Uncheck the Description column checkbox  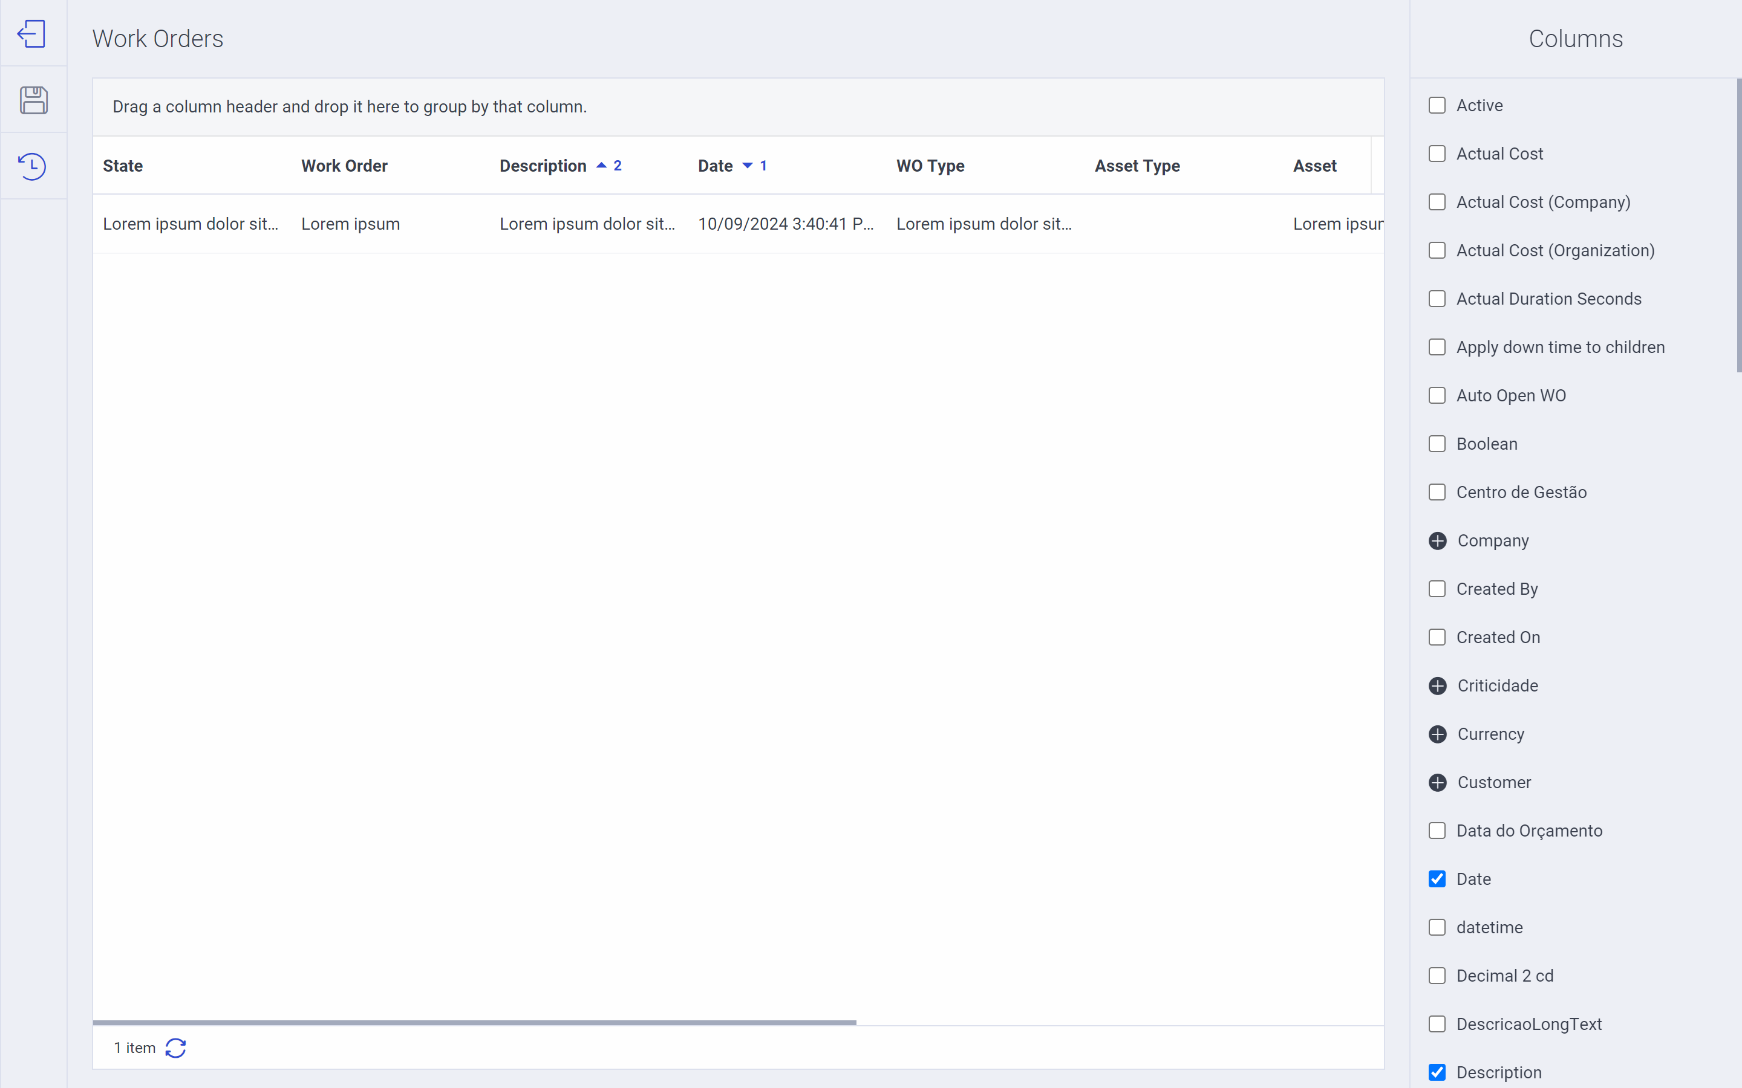point(1437,1072)
